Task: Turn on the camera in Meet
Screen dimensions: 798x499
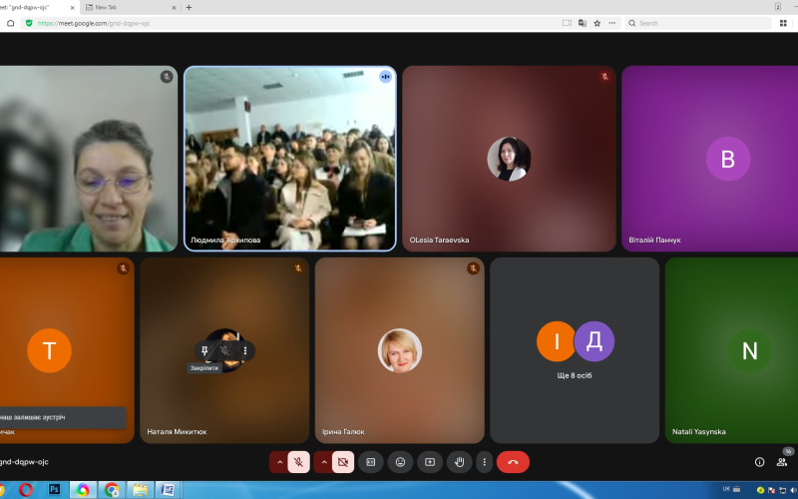Action: (343, 462)
